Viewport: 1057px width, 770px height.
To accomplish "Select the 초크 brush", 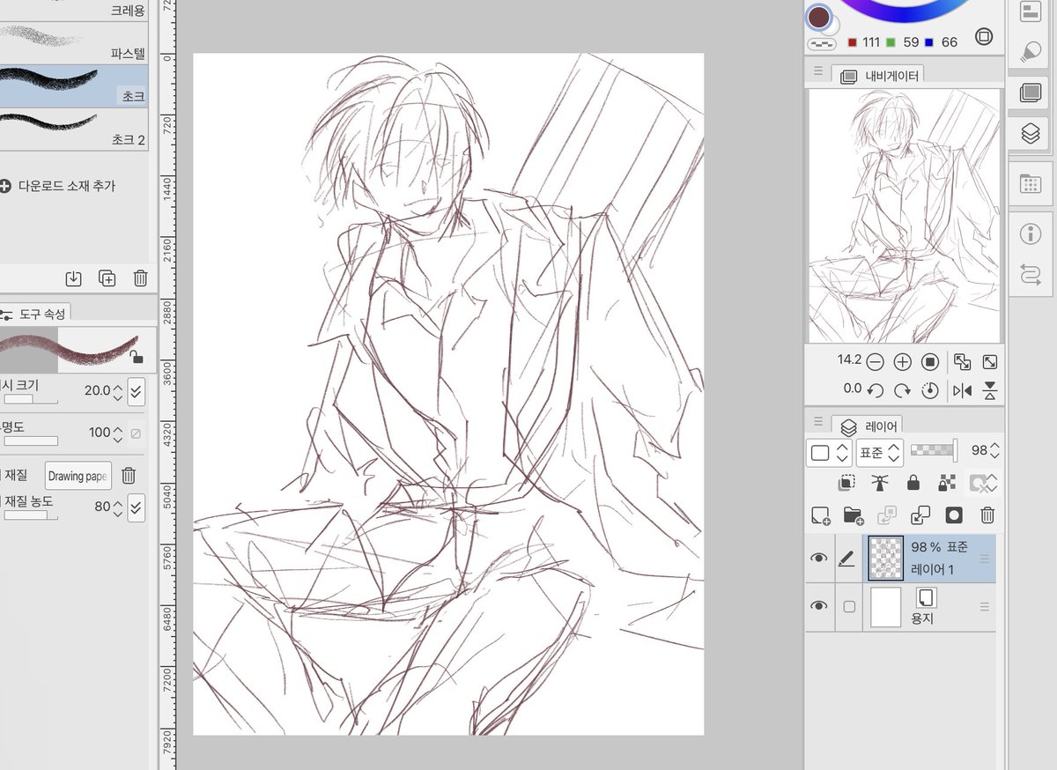I will pos(74,85).
